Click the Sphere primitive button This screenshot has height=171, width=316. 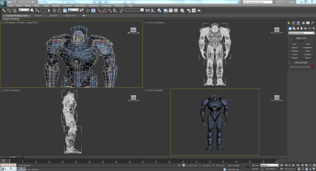tap(295, 47)
